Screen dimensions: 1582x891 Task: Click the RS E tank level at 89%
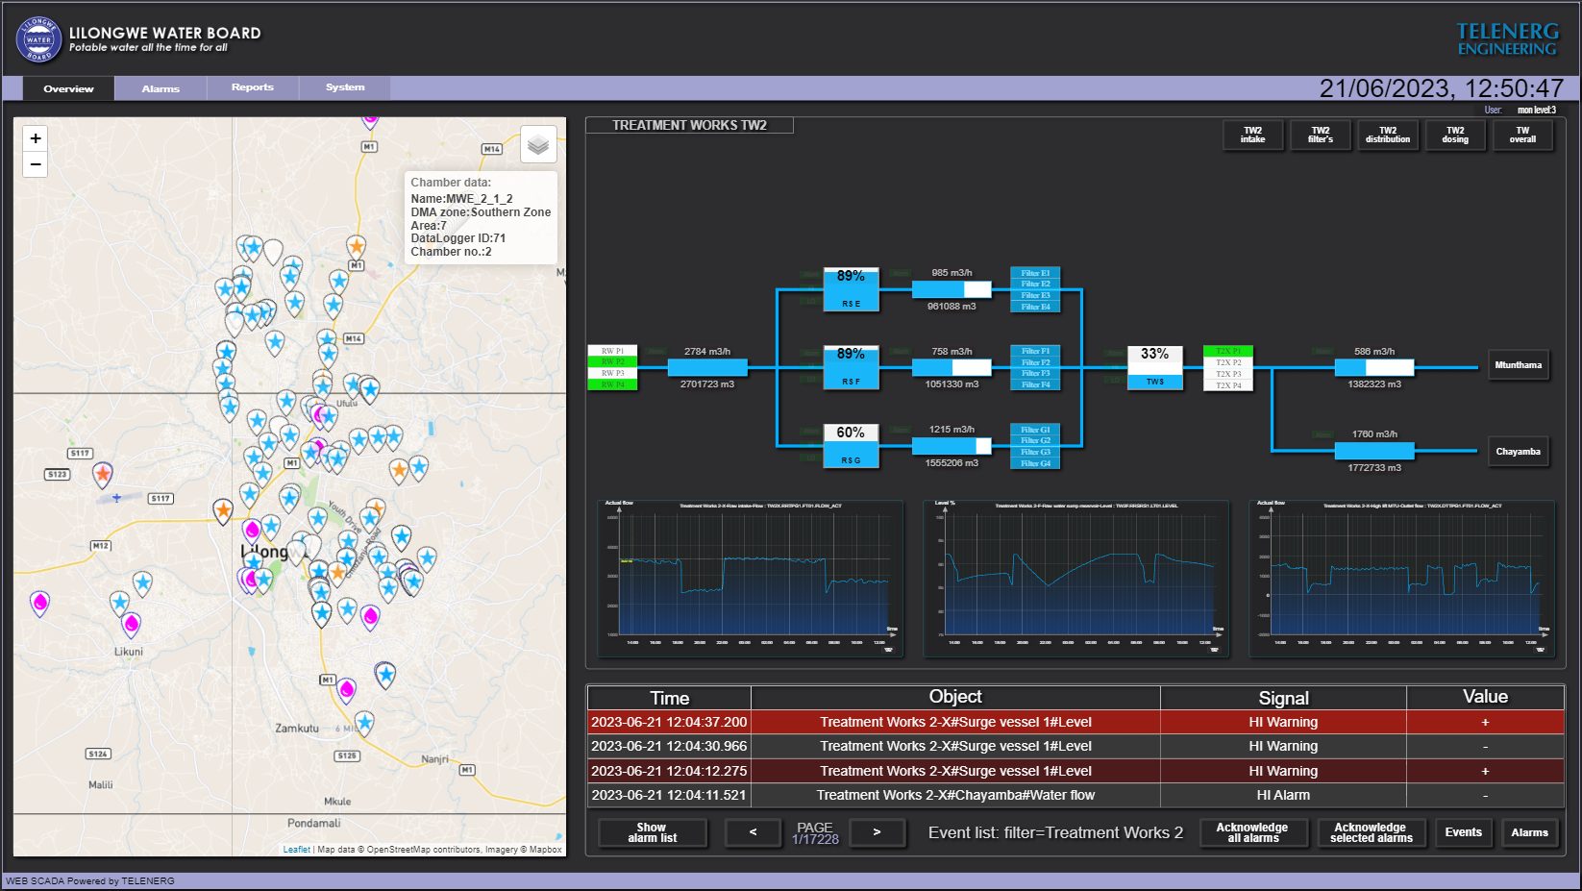851,289
